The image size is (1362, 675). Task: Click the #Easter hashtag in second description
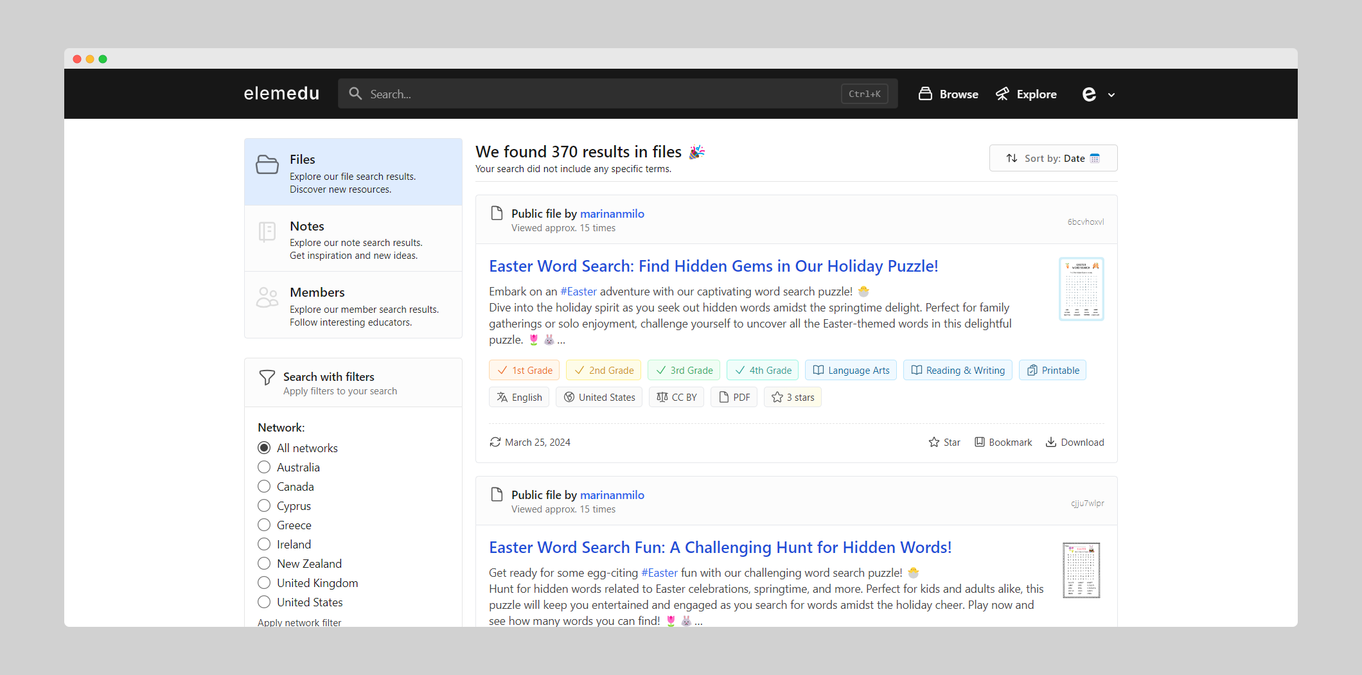pyautogui.click(x=659, y=573)
